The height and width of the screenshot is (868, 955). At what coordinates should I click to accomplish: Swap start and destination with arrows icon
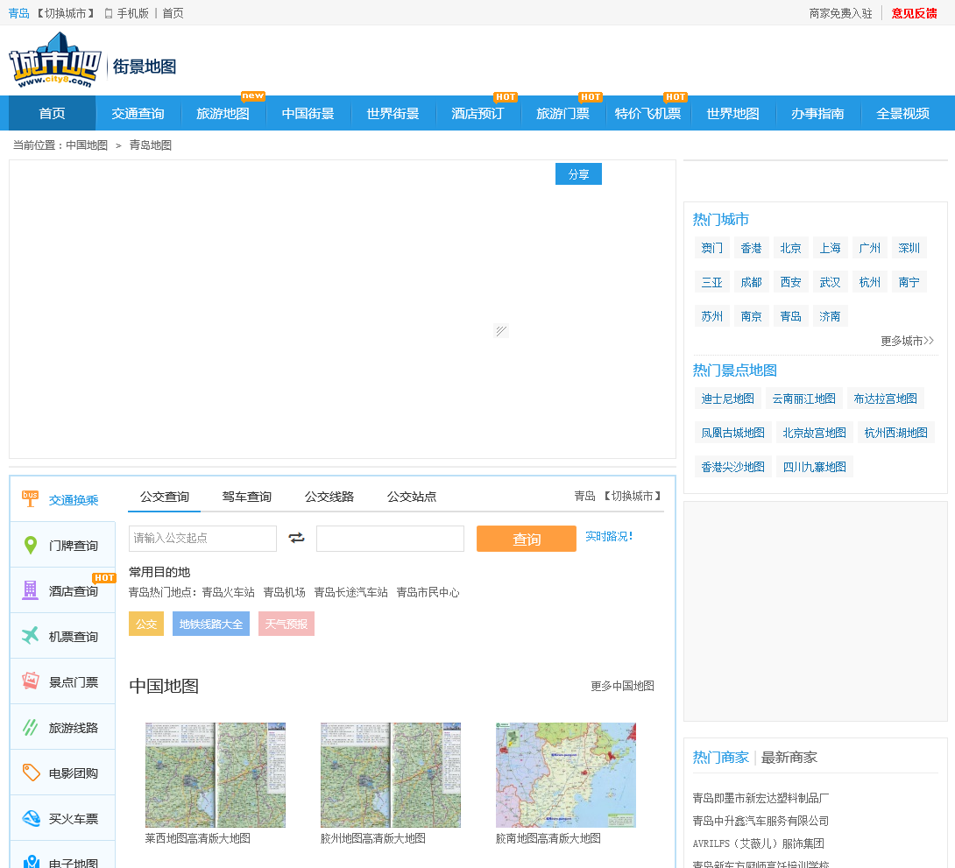[x=297, y=538]
